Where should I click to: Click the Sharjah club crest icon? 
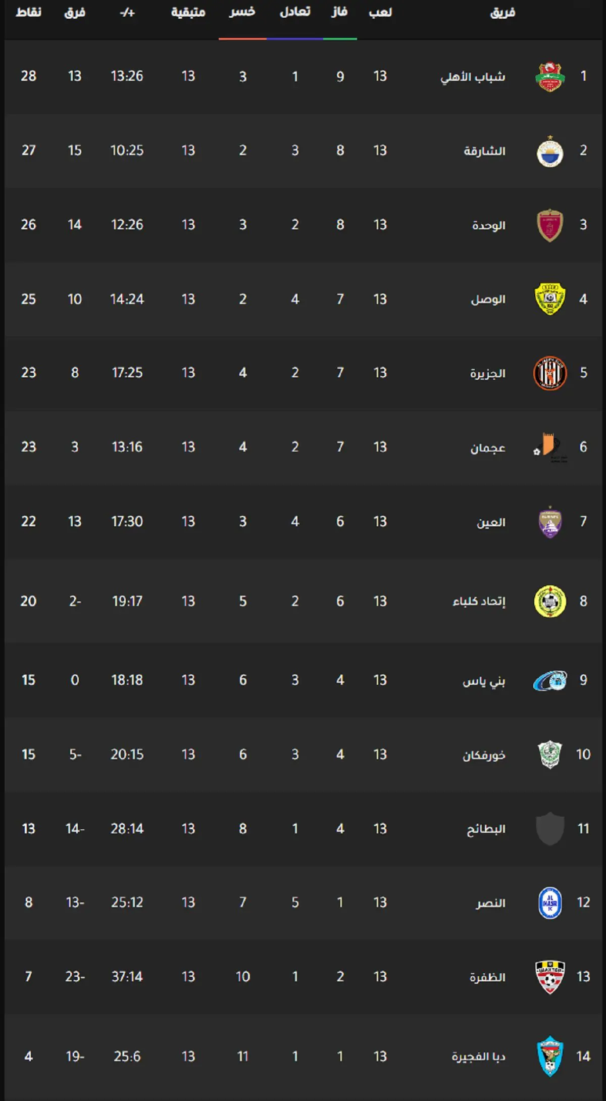pyautogui.click(x=550, y=151)
